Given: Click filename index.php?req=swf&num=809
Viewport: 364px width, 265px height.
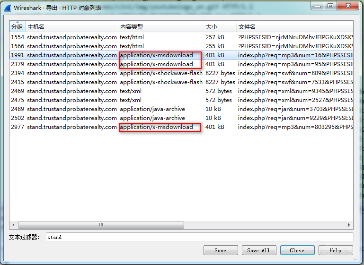Looking at the screenshot, I should pyautogui.click(x=295, y=73).
